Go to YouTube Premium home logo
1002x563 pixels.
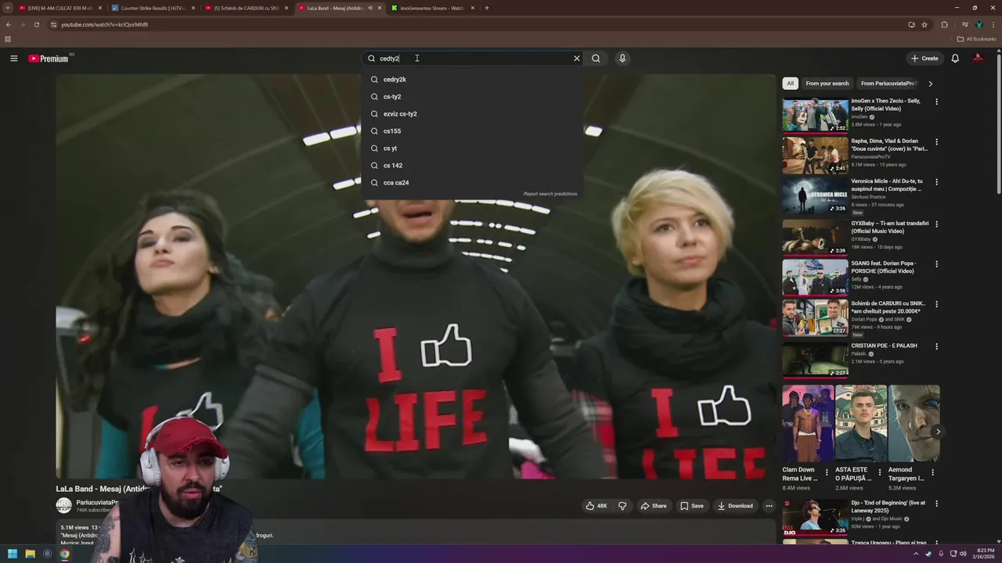(49, 59)
